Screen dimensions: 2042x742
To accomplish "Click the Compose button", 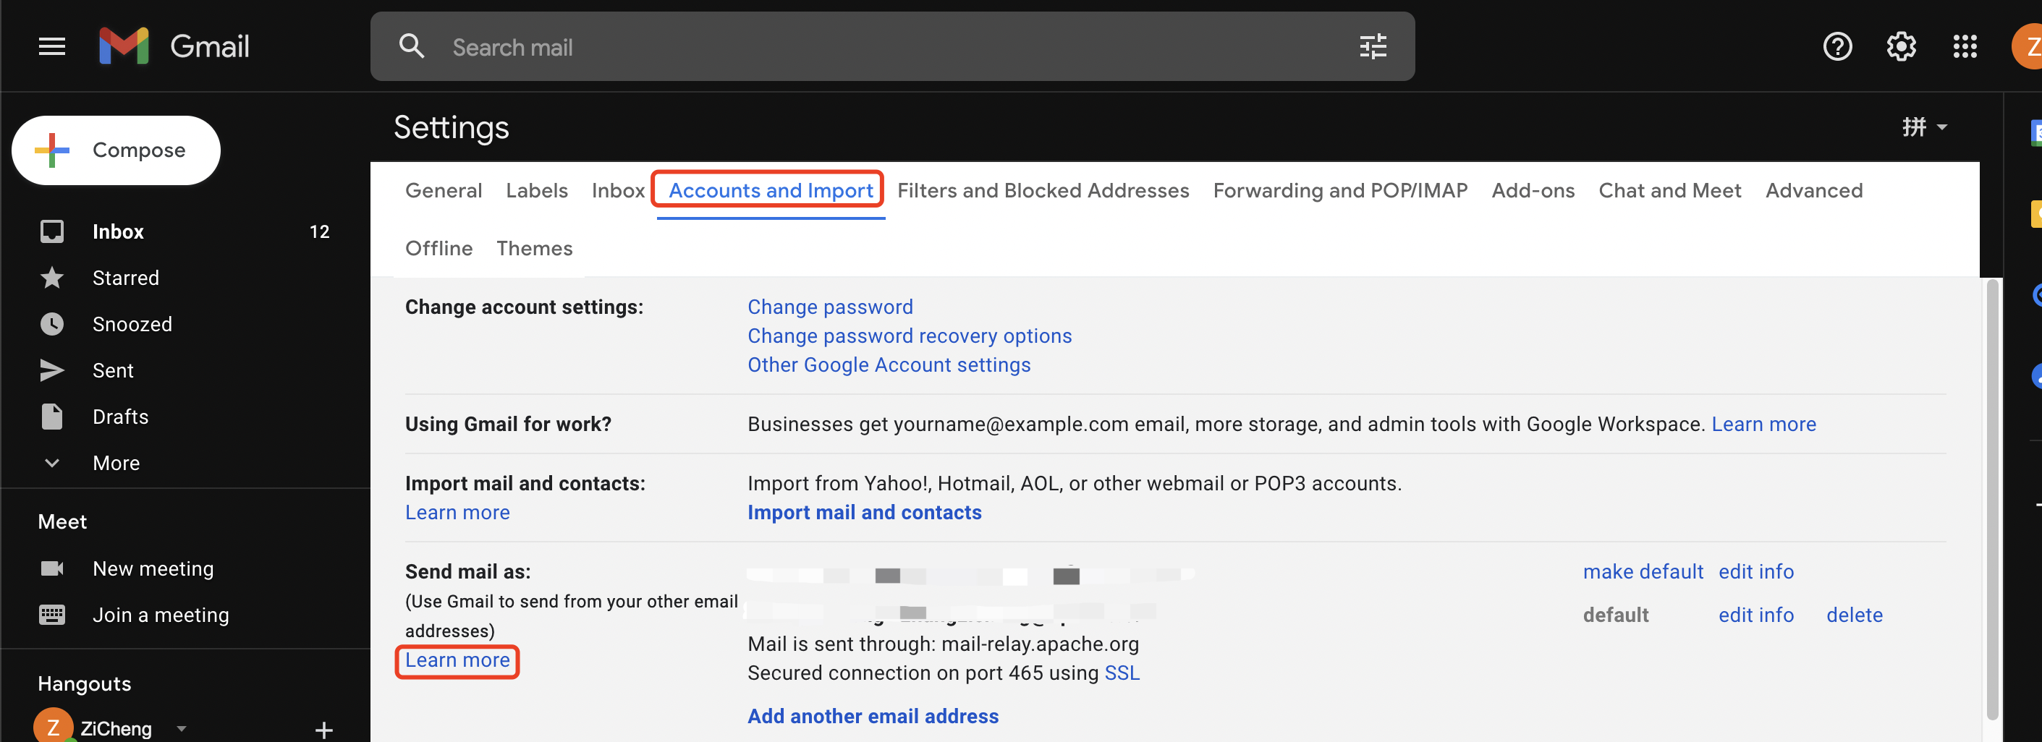I will (x=116, y=150).
